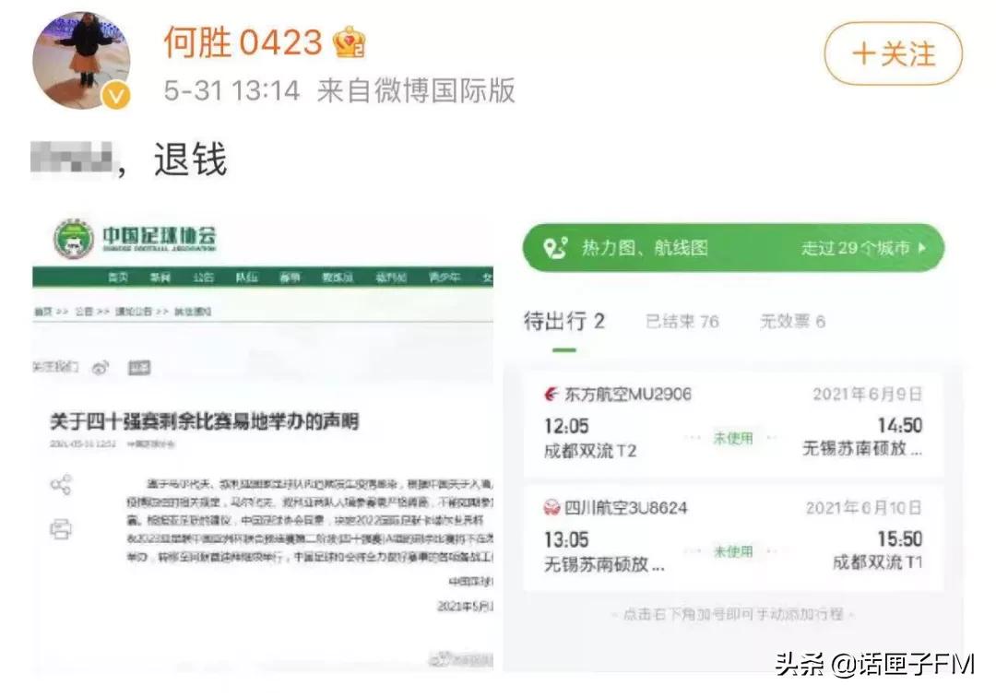Click the location pin icon on green banner
This screenshot has width=996, height=697.
coord(554,246)
